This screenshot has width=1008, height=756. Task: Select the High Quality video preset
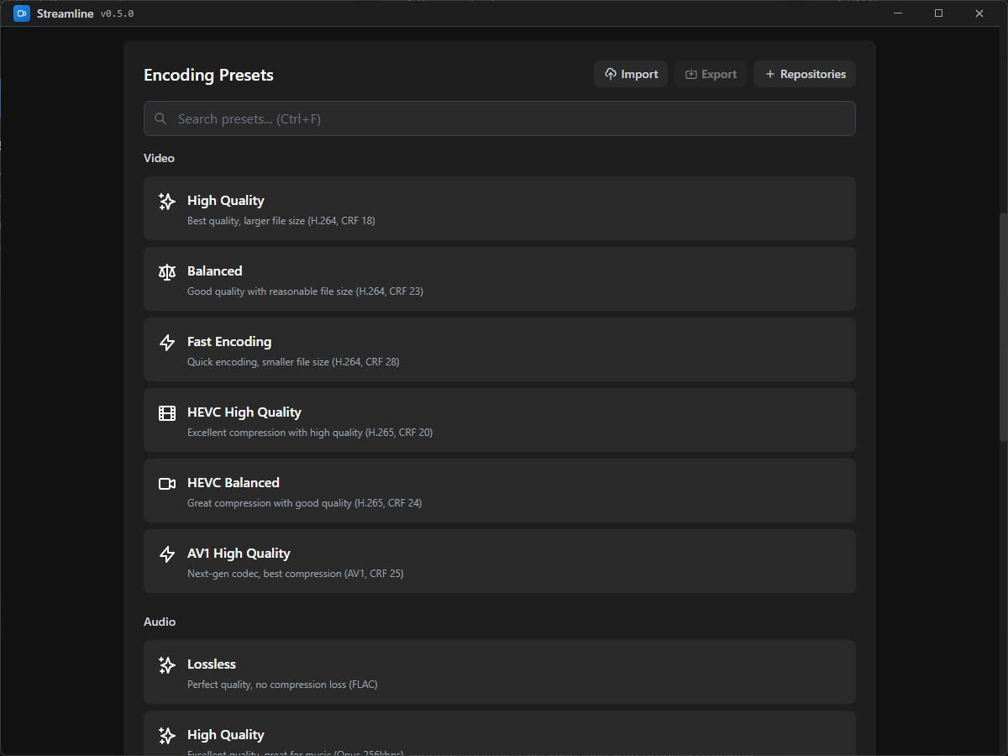500,208
